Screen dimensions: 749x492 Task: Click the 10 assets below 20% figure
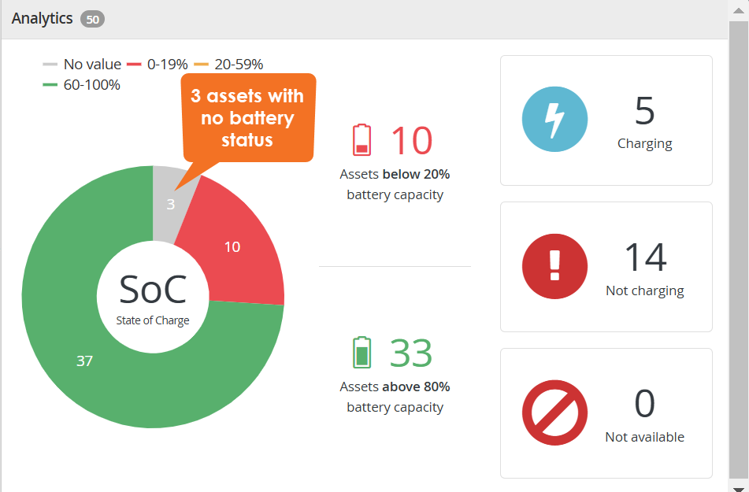pyautogui.click(x=411, y=140)
